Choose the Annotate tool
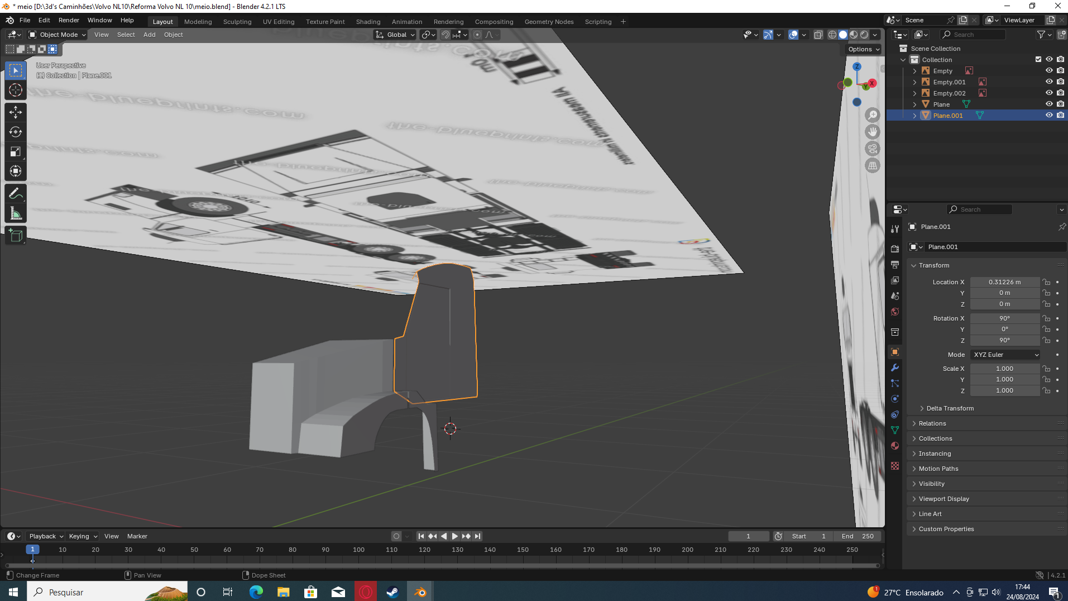 16,194
